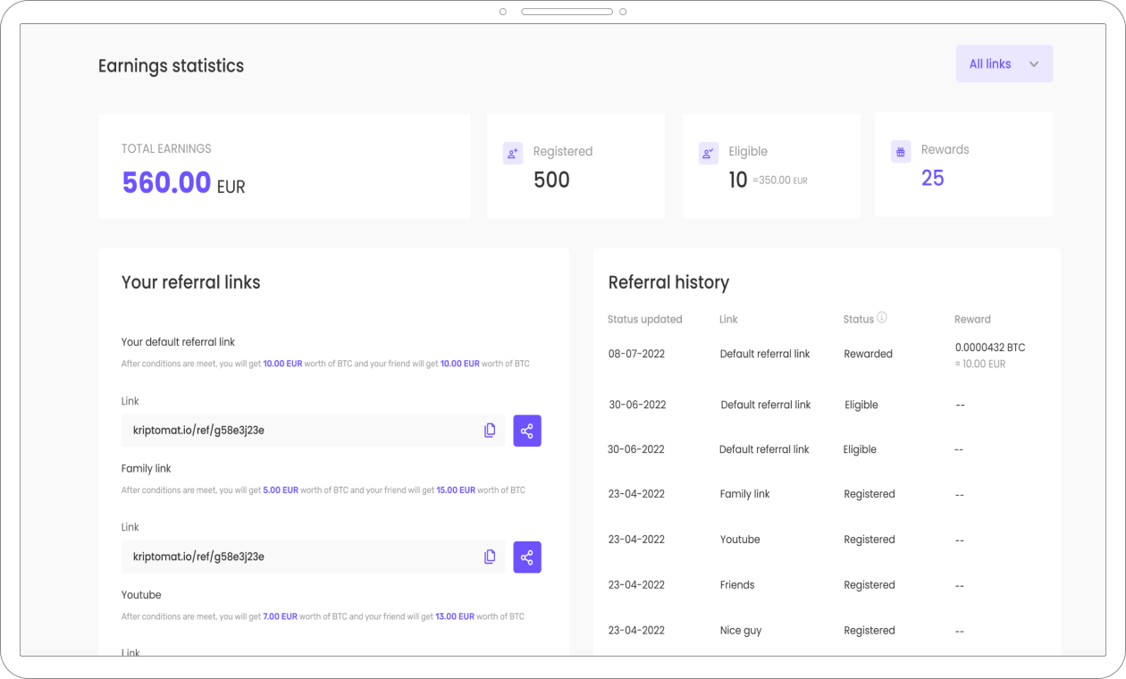Click the Eligible users icon
This screenshot has width=1126, height=679.
(x=708, y=153)
